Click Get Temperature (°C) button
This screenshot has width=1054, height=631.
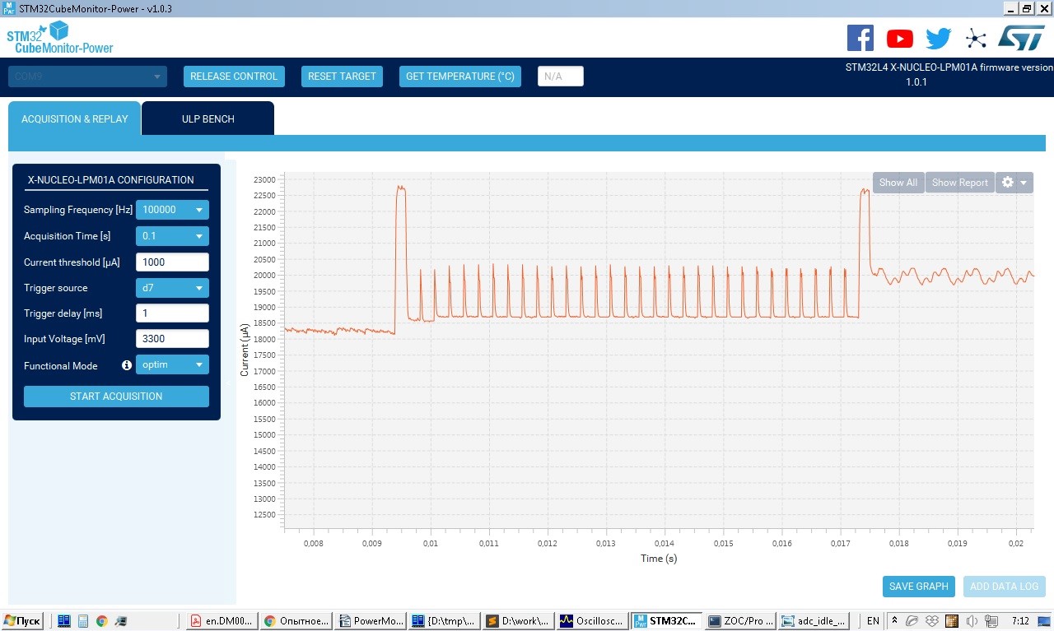click(x=460, y=77)
